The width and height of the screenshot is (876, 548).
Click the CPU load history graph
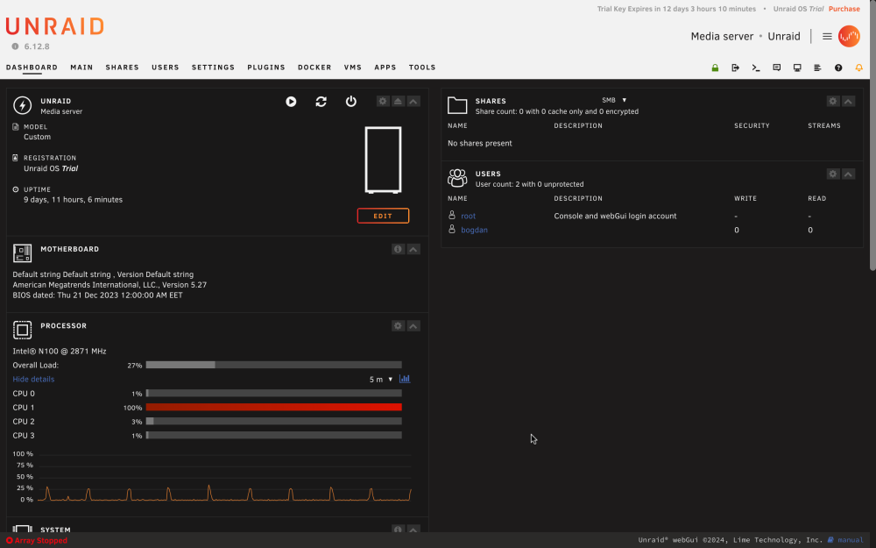(224, 477)
